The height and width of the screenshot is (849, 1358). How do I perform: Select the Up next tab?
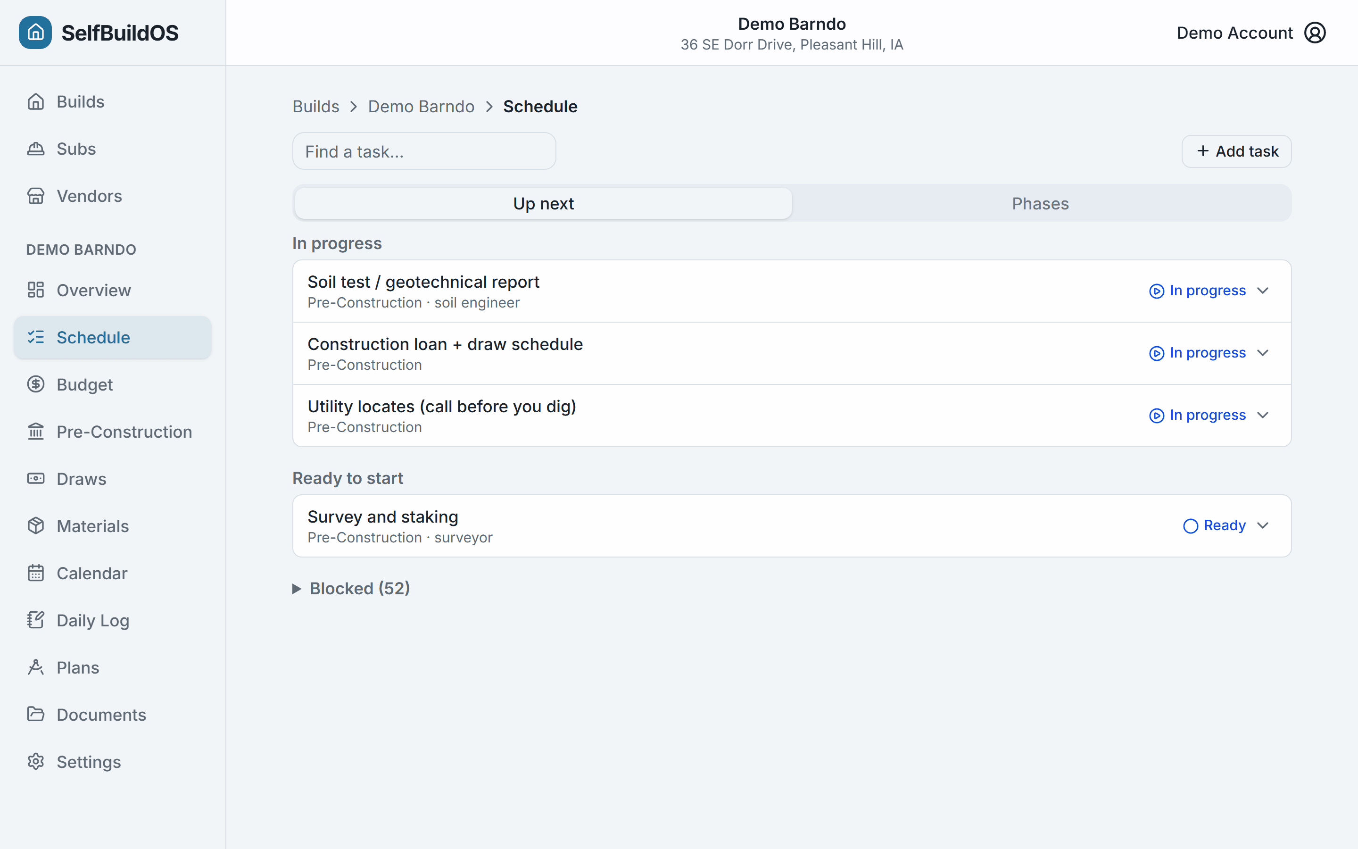click(543, 203)
